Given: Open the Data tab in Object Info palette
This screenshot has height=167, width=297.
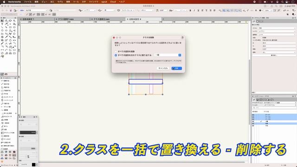Looking at the screenshot, I should click(x=258, y=21).
